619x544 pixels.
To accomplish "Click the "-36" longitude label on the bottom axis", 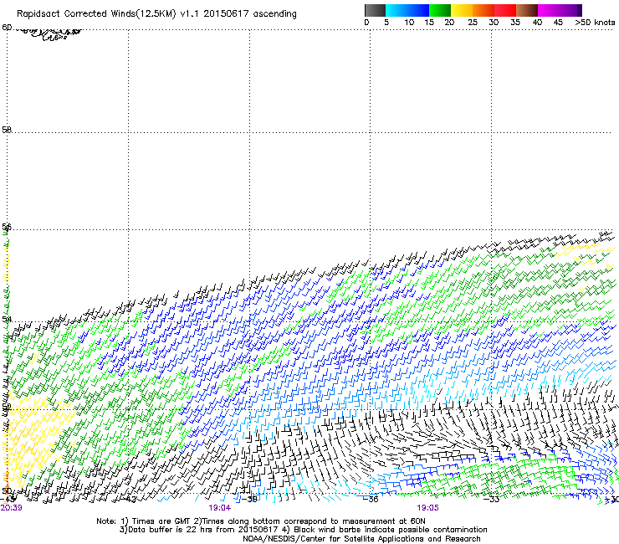I will tap(372, 499).
